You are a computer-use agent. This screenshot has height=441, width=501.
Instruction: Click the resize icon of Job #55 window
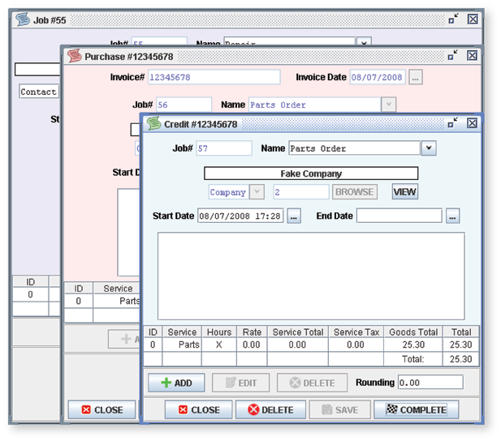pos(453,19)
